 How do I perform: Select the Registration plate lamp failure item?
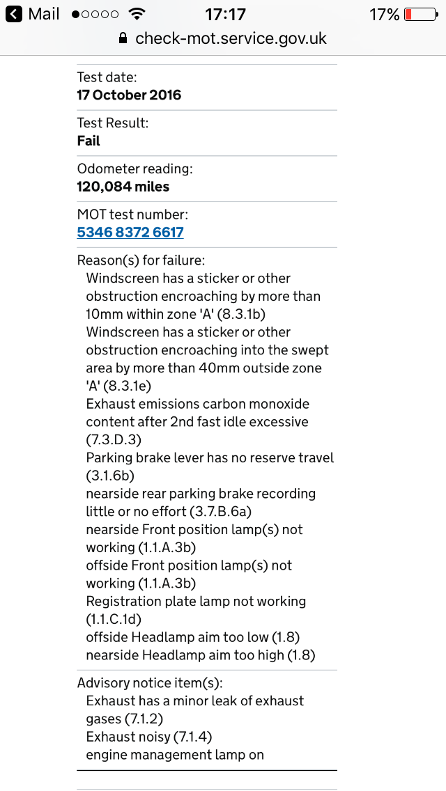(196, 611)
